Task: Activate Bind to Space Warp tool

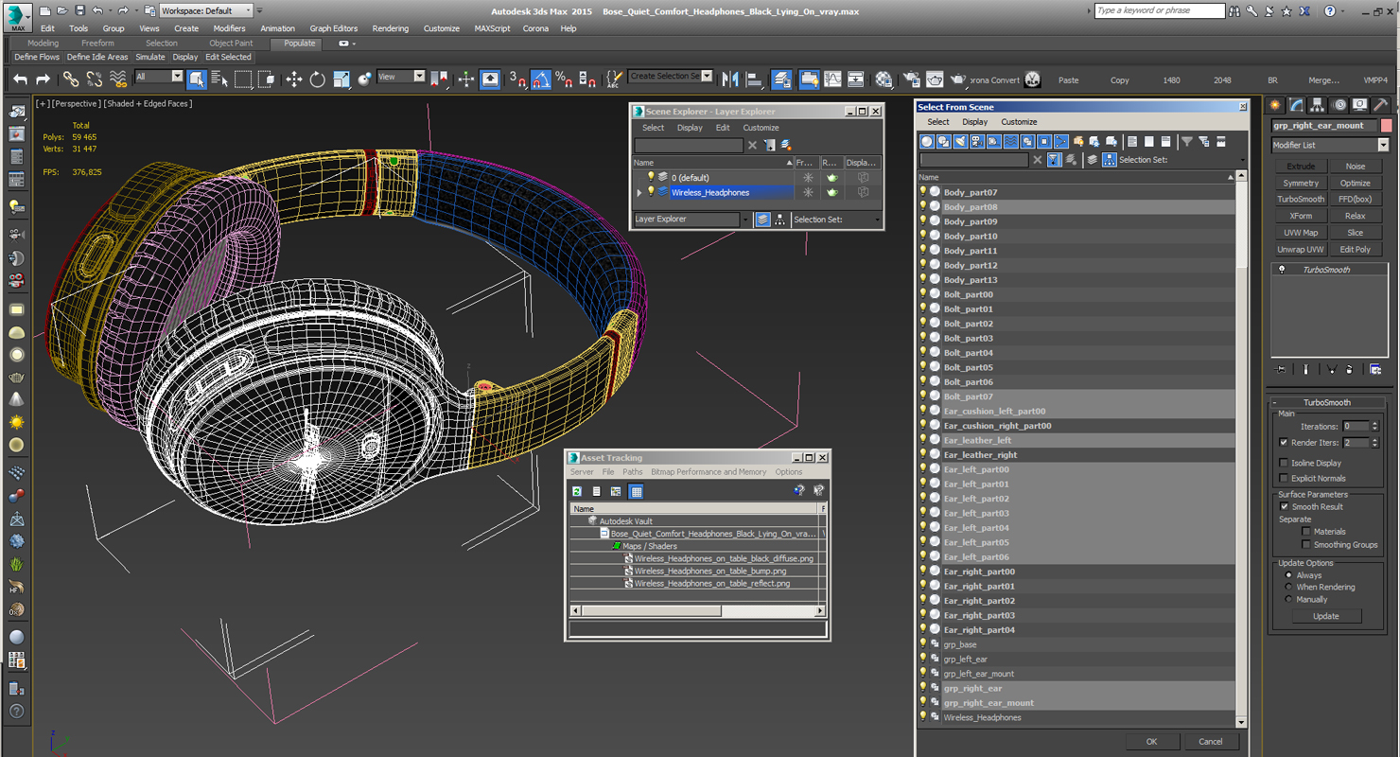Action: [118, 79]
